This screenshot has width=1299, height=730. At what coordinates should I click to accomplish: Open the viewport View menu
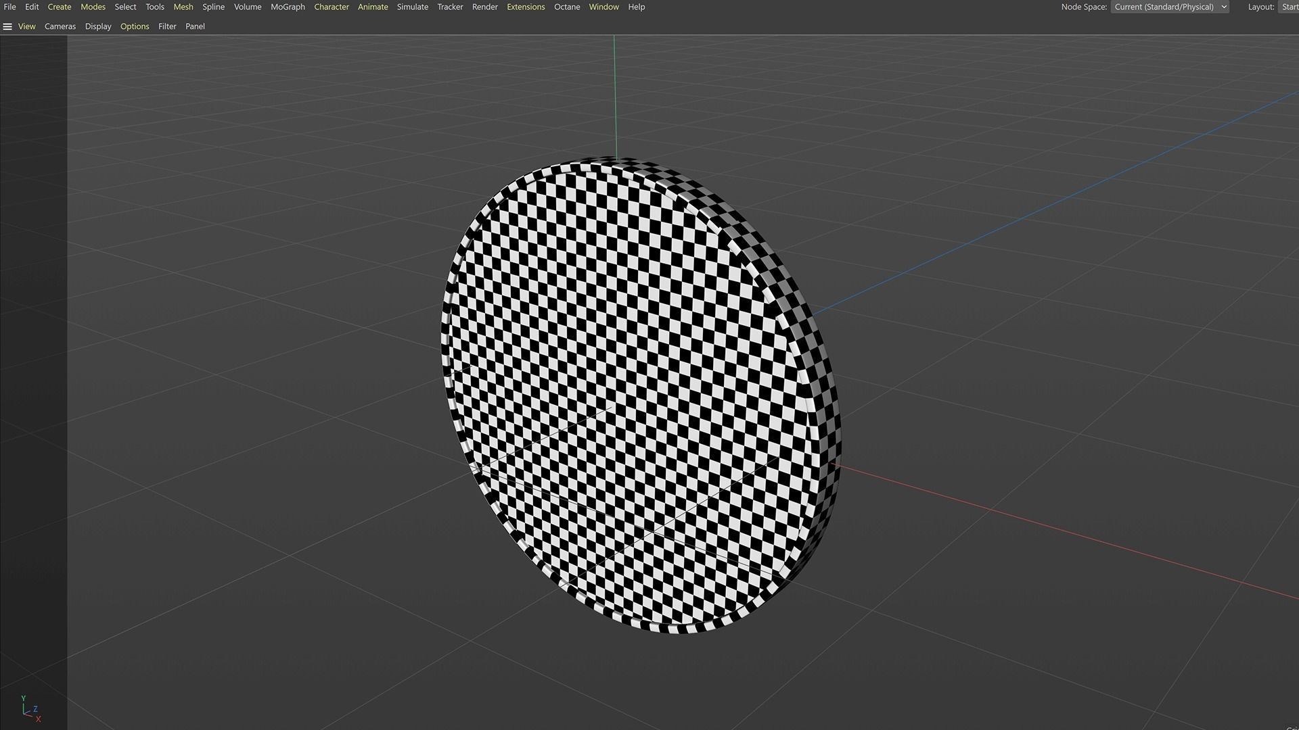pyautogui.click(x=27, y=26)
